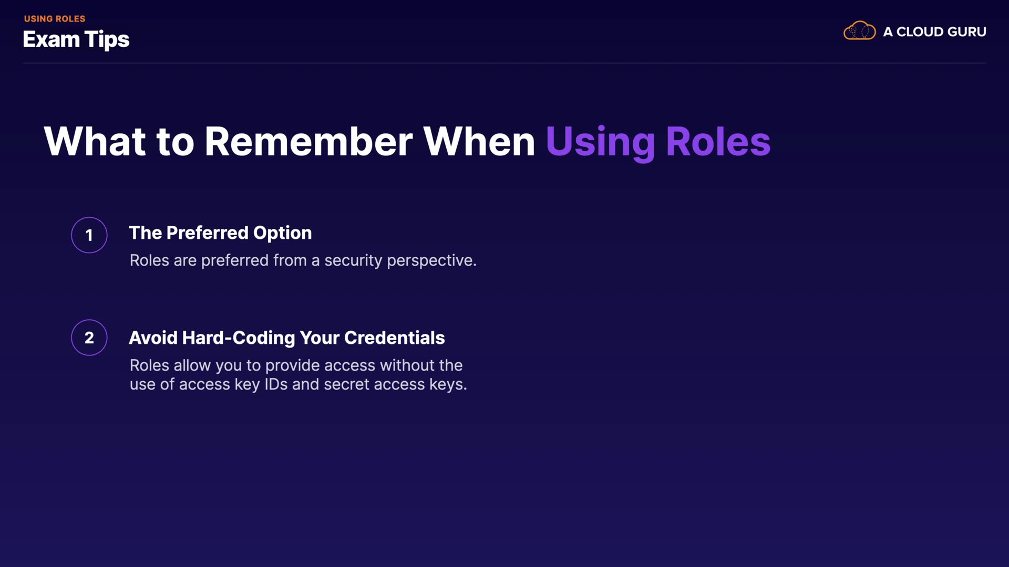Click the purple "Using Roles" heading text
The height and width of the screenshot is (567, 1009).
click(x=658, y=142)
